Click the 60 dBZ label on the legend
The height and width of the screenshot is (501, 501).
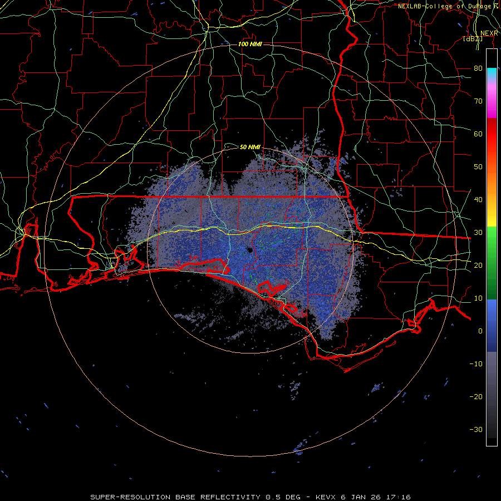(478, 134)
